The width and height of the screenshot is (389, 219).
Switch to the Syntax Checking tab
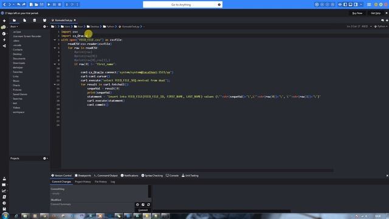152,176
